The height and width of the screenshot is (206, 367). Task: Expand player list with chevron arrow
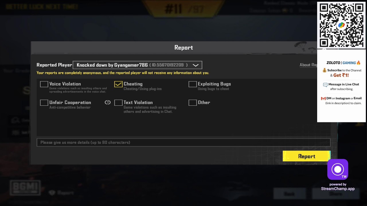tap(196, 65)
